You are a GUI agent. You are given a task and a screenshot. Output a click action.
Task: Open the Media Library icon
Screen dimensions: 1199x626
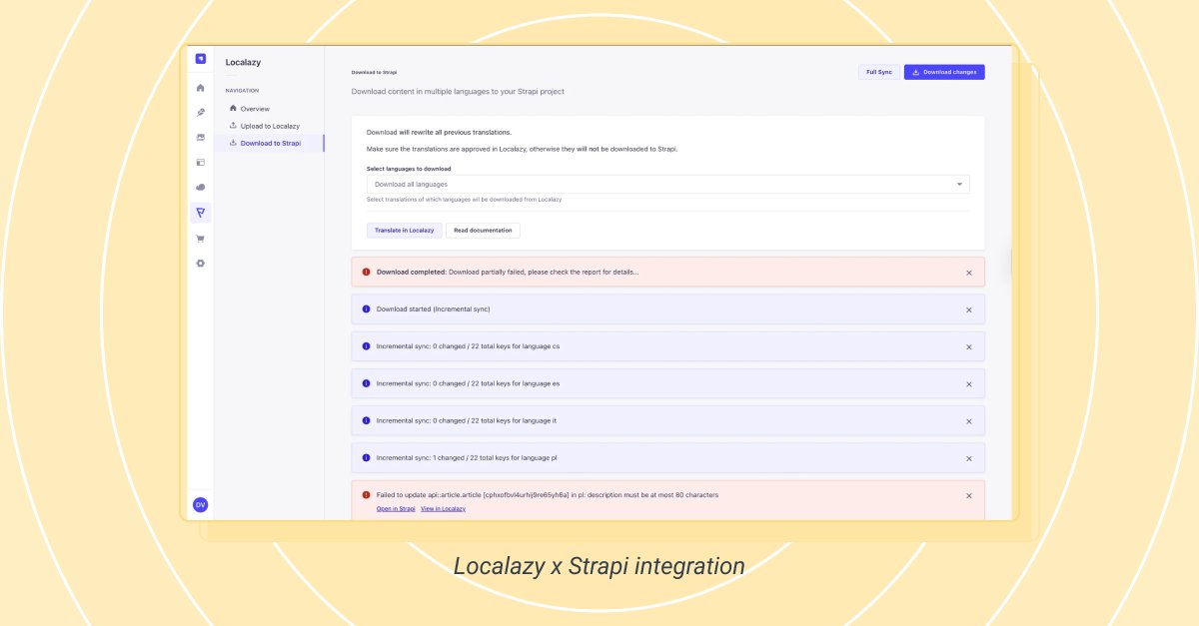(201, 138)
